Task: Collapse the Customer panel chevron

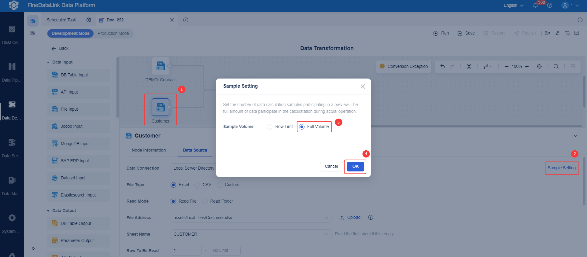Action: point(576,136)
